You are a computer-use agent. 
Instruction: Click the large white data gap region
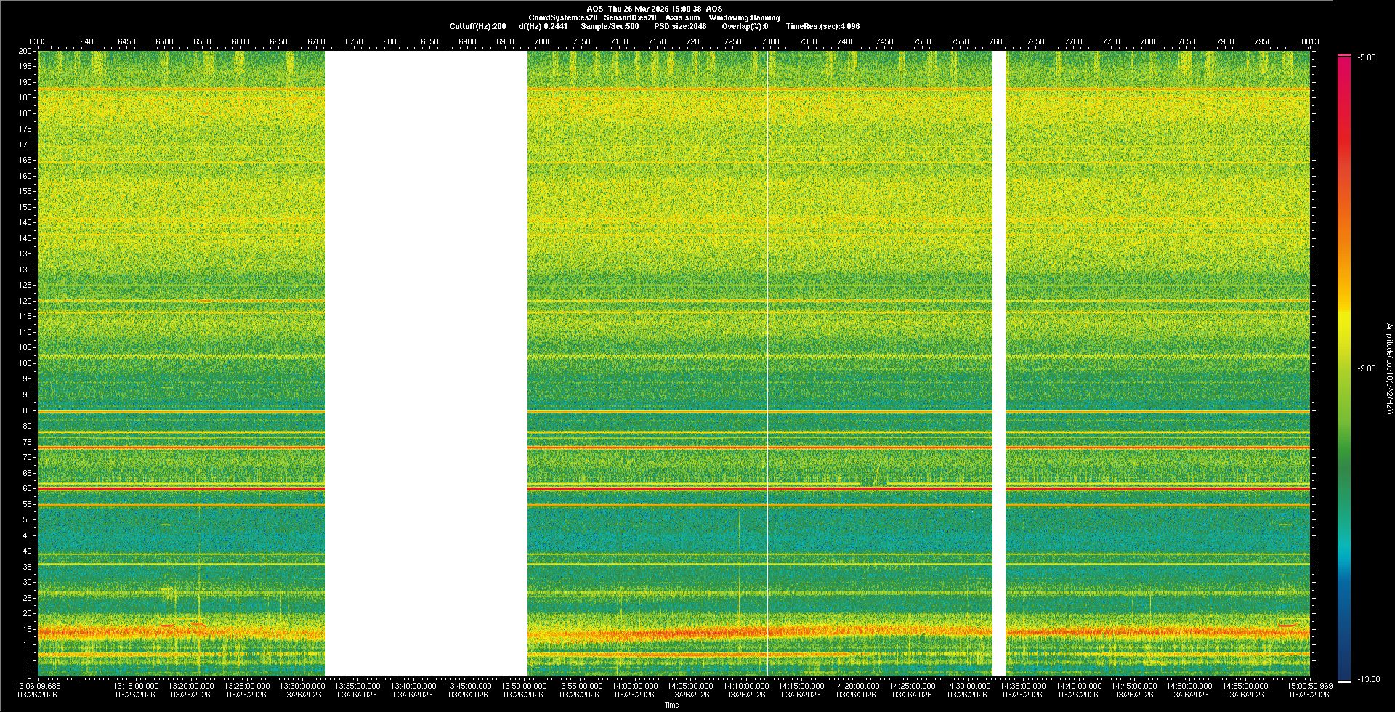(x=426, y=363)
